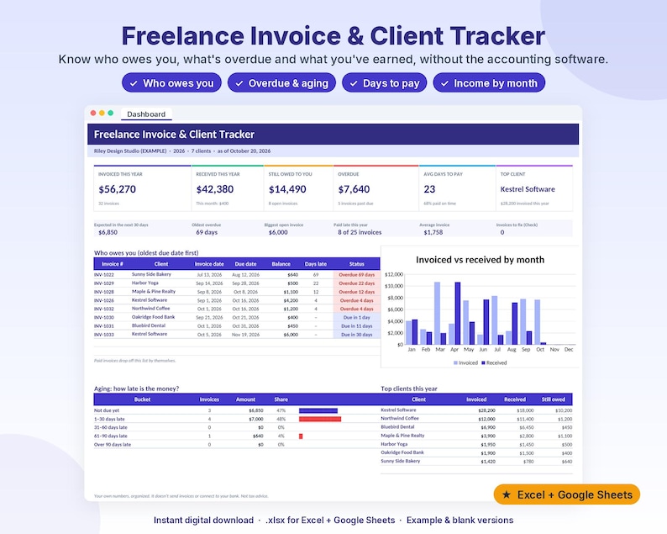This screenshot has height=534, width=667.
Task: Click the $6,000 balance for INV-1033
Action: (x=291, y=335)
